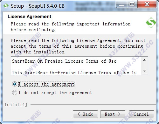Click the install4j label
Viewport: 159px width, 124px height.
16,105
